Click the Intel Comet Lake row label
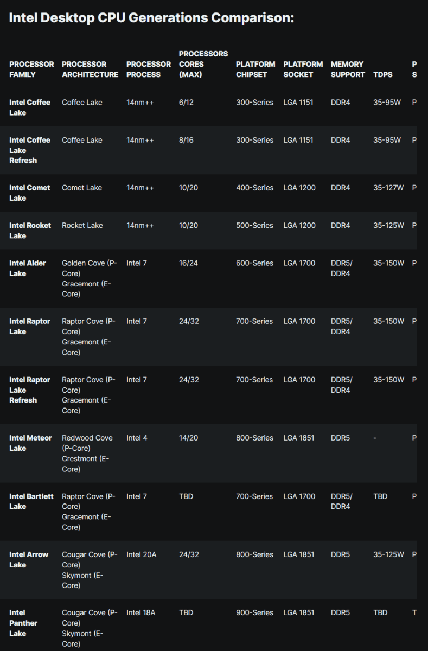 coord(30,193)
